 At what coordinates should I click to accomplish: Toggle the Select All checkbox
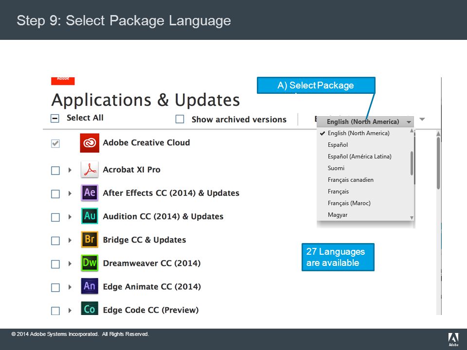pos(55,119)
